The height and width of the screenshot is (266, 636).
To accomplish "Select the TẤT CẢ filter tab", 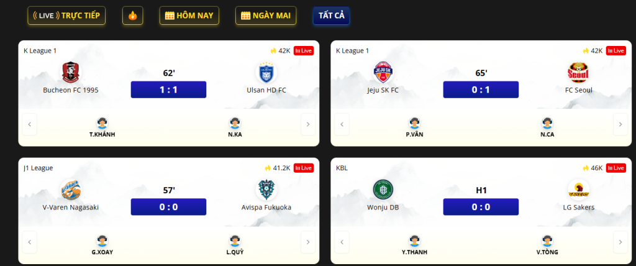I will coord(331,16).
